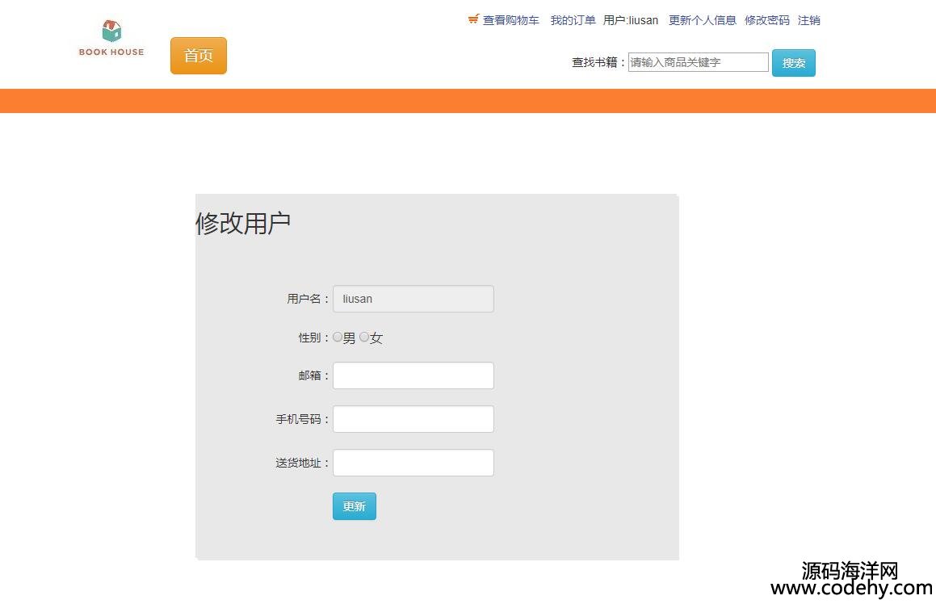Submit the form with 更新 button

click(354, 506)
